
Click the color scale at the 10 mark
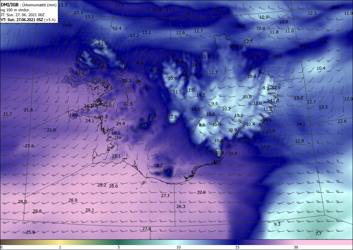coord(179,247)
